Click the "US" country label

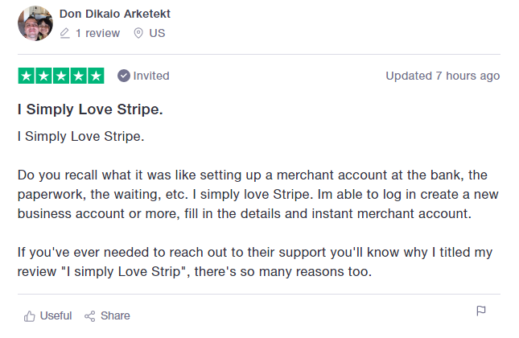tap(157, 33)
